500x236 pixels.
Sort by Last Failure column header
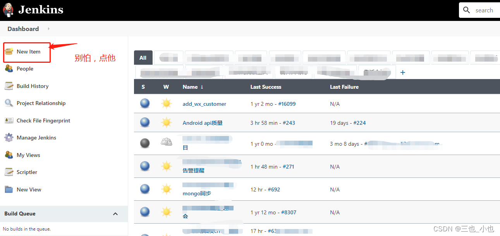344,87
